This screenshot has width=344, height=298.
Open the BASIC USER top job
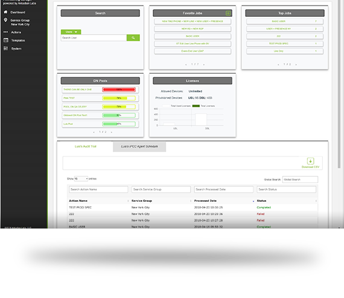pos(285,21)
